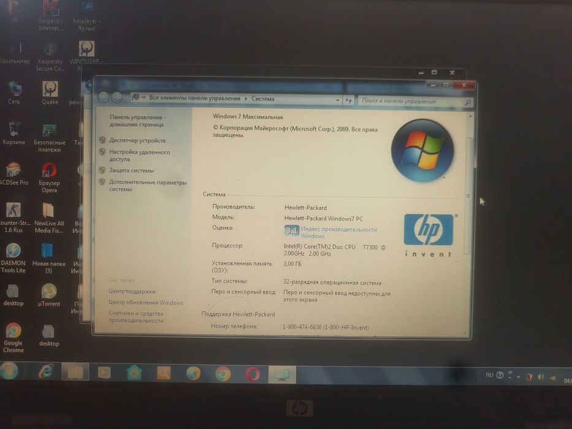Open Счетчики и средства производительности link

click(135, 317)
